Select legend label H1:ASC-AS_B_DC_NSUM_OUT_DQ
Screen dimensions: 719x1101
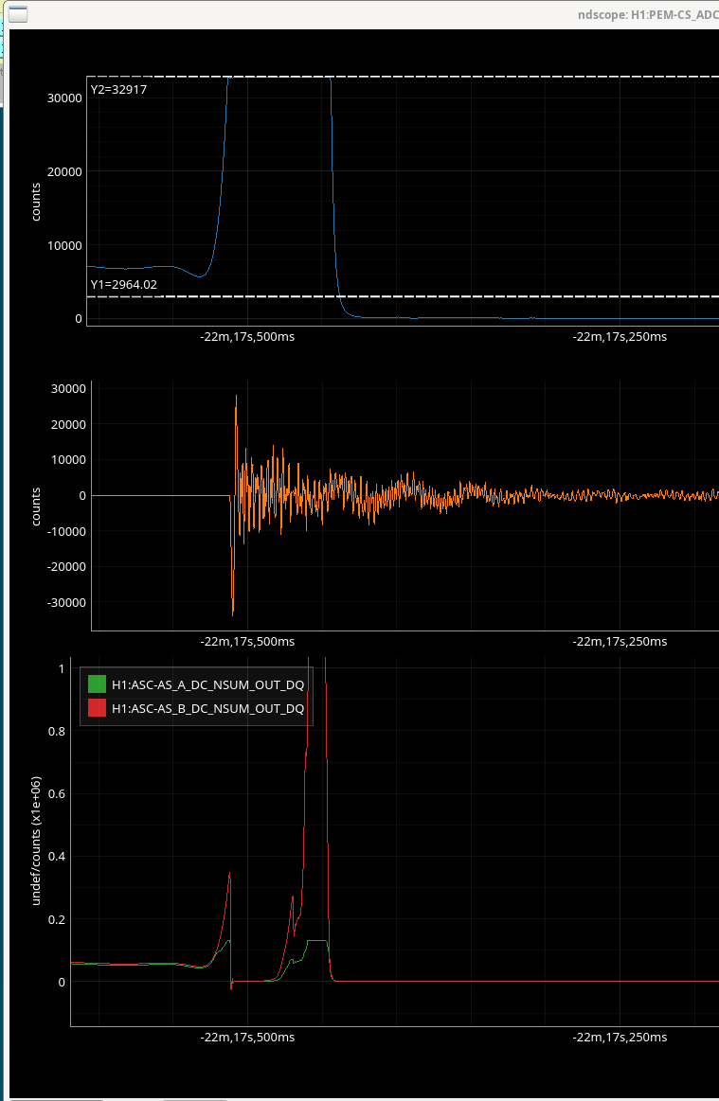coord(208,708)
